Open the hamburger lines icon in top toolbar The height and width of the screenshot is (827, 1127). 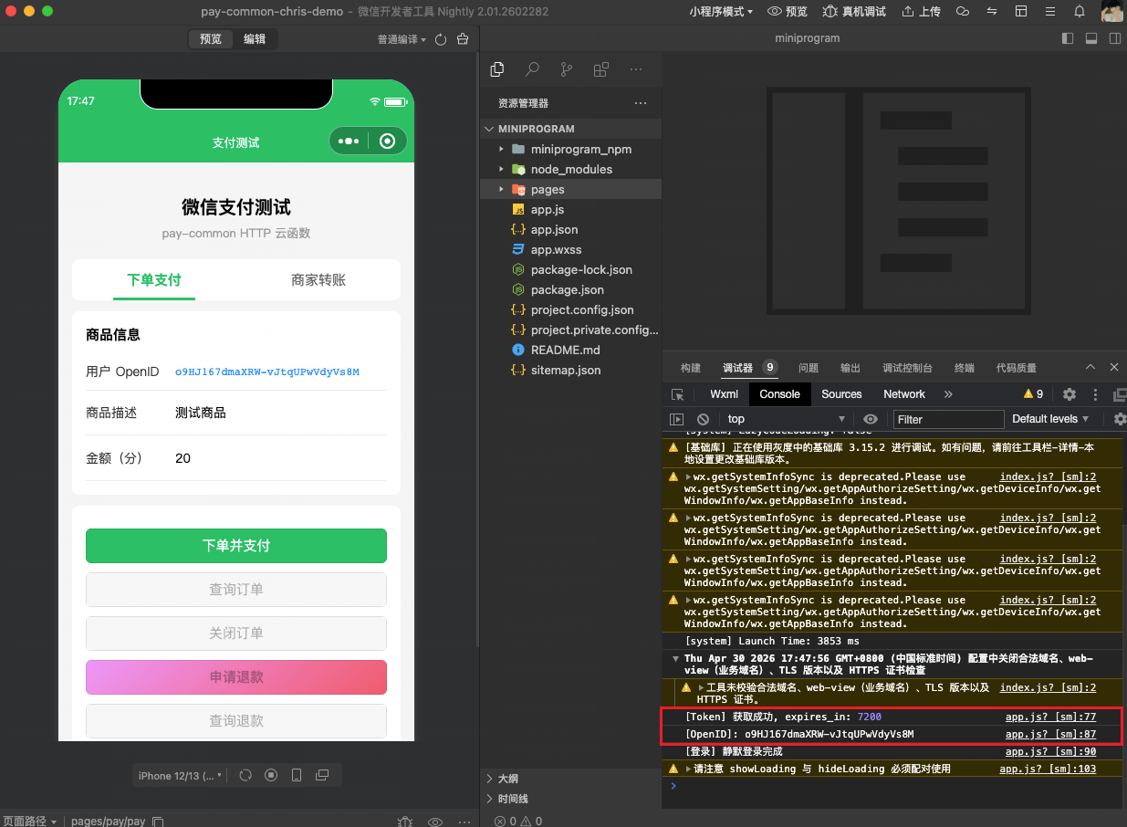(x=1050, y=12)
